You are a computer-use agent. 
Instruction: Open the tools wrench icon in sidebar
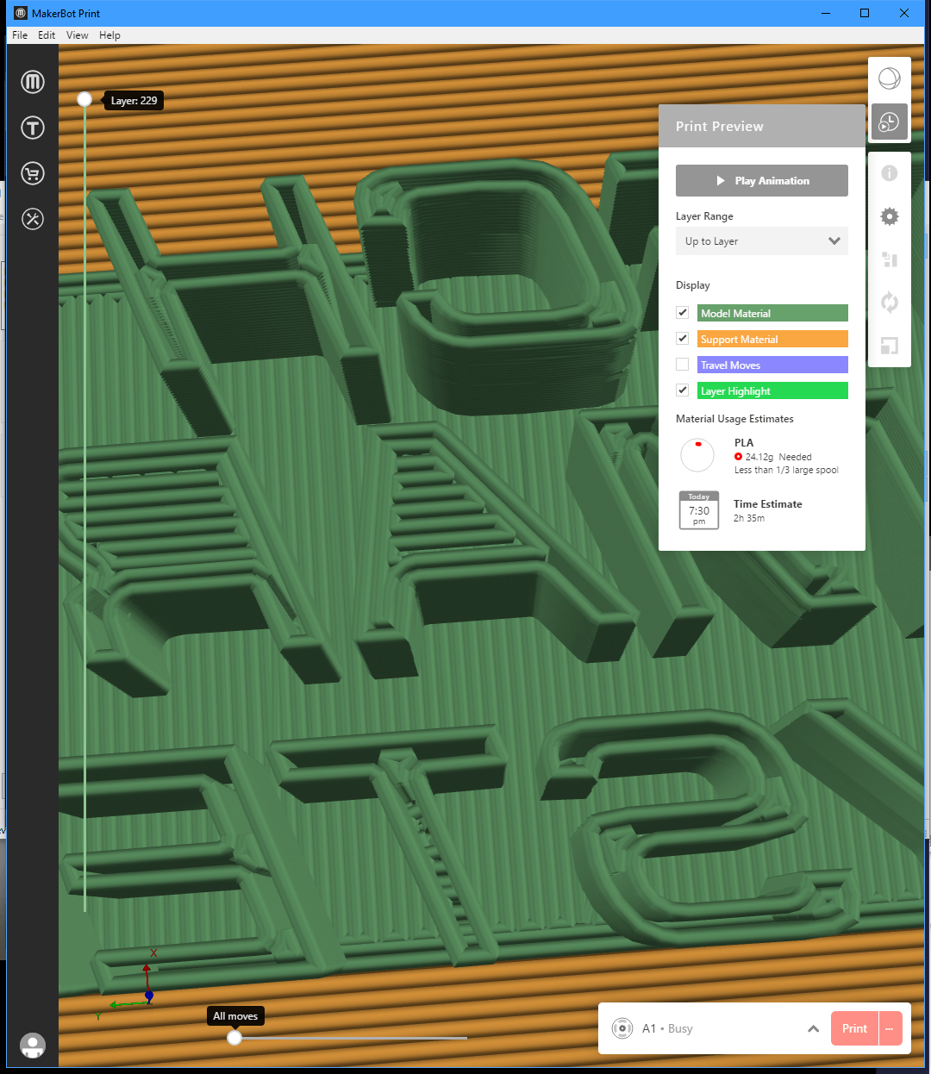pos(33,219)
